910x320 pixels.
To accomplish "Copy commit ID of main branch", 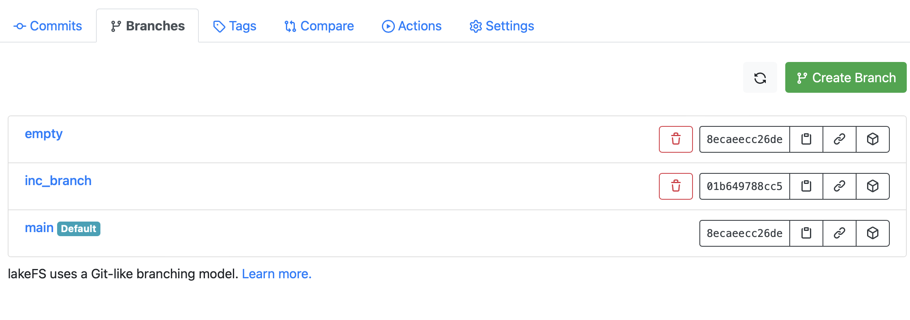I will coord(806,233).
